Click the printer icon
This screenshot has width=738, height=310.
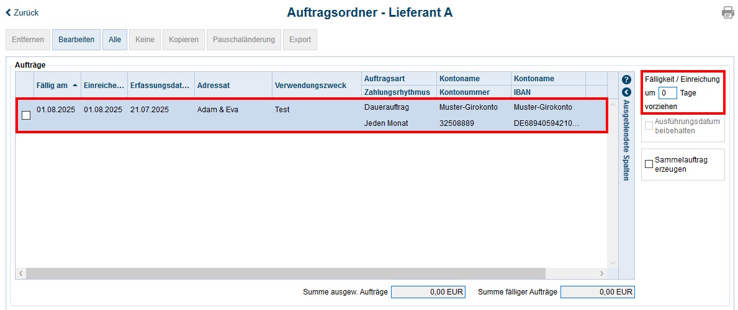click(727, 12)
